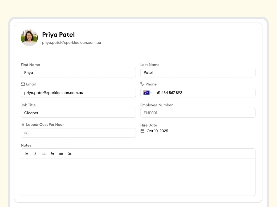
Task: Insert a numbered list in Notes
Action: [x=70, y=153]
